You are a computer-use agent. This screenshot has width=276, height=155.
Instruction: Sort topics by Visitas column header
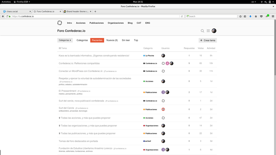click(x=200, y=48)
